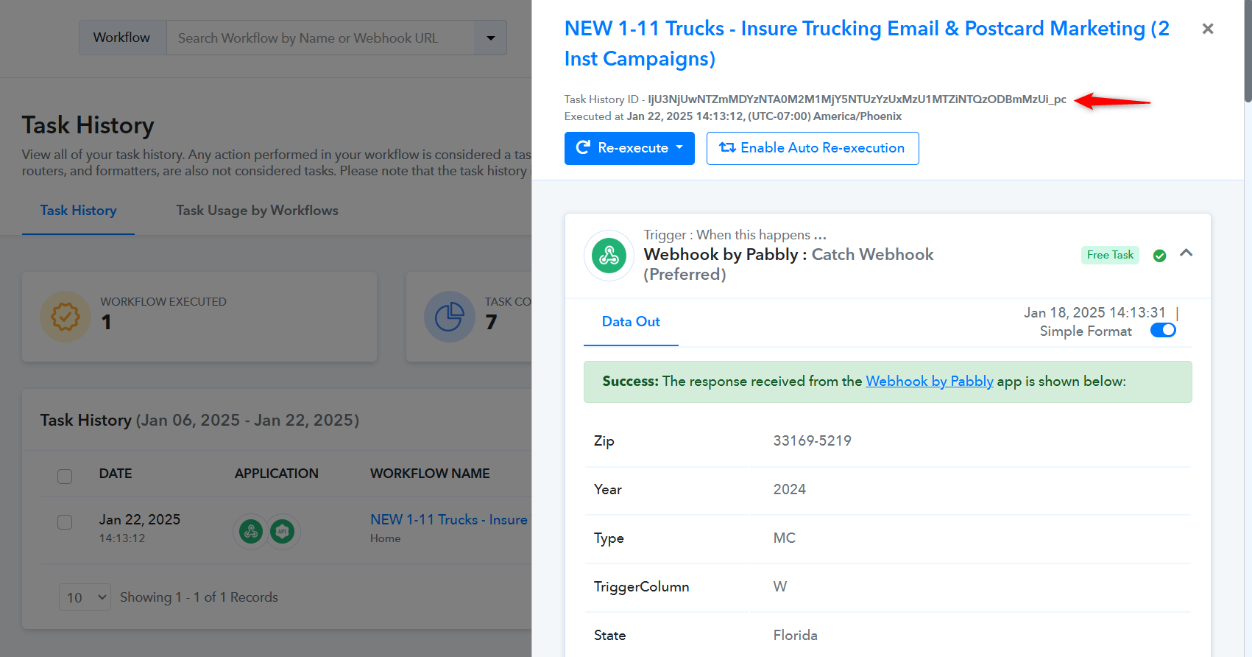1252x657 pixels.
Task: Click the Workflow filter button
Action: [x=121, y=38]
